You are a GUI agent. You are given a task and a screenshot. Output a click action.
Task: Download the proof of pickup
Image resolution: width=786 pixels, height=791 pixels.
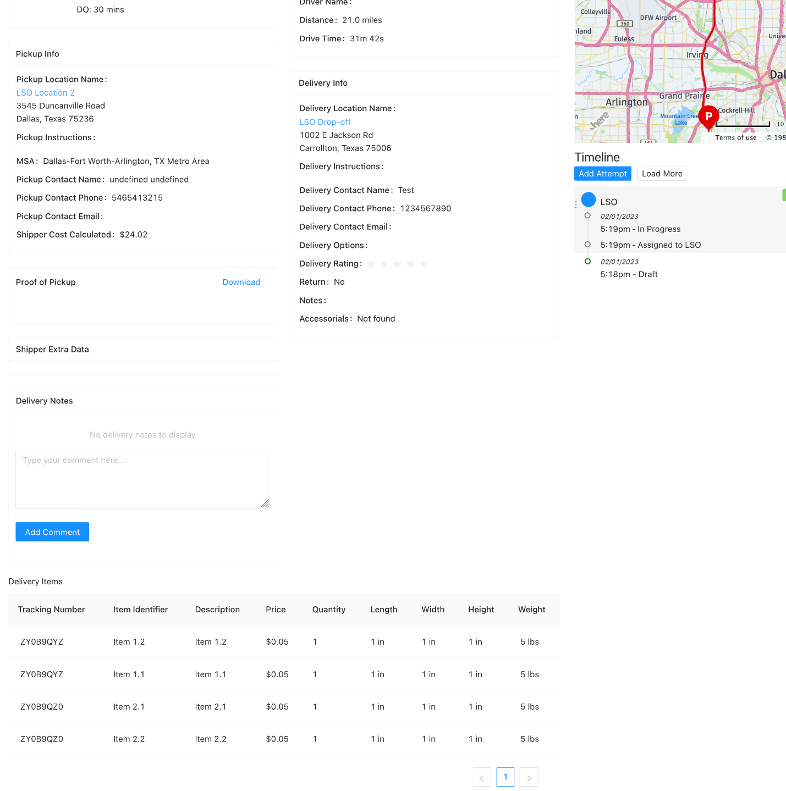(x=241, y=282)
